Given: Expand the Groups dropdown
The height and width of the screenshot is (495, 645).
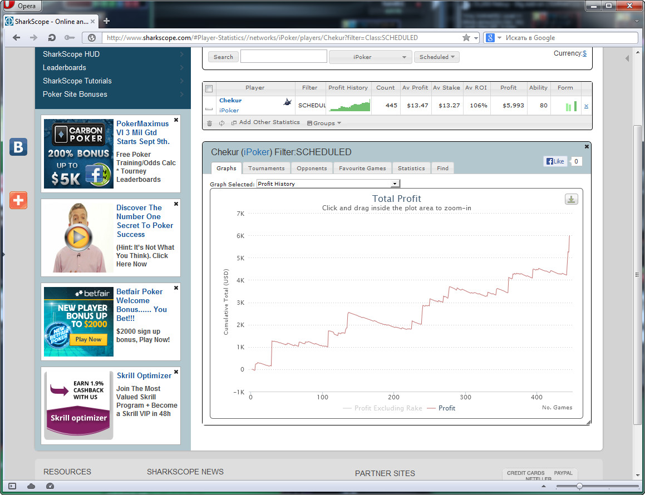Looking at the screenshot, I should point(324,123).
